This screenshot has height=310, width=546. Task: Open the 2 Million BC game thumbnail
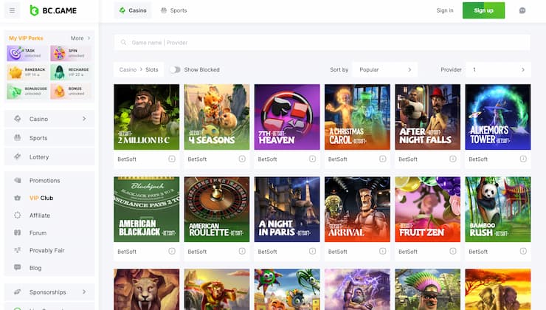(x=147, y=117)
